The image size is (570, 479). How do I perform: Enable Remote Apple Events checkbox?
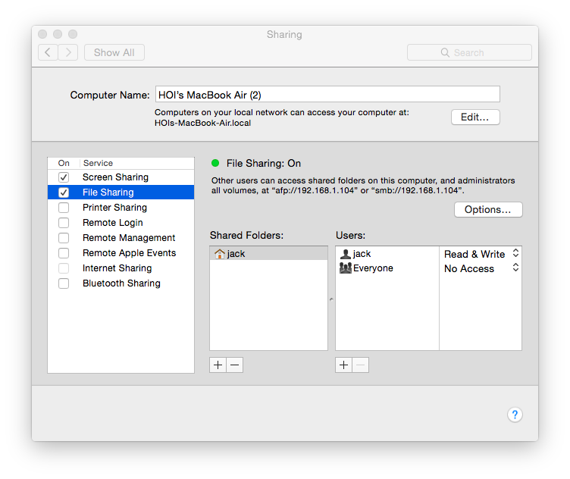click(x=64, y=253)
